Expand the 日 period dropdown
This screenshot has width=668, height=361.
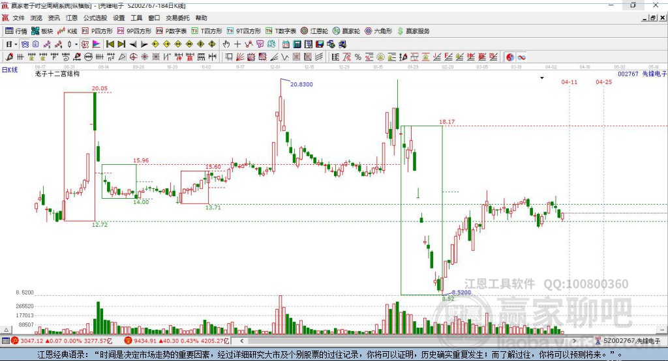pyautogui.click(x=16, y=44)
